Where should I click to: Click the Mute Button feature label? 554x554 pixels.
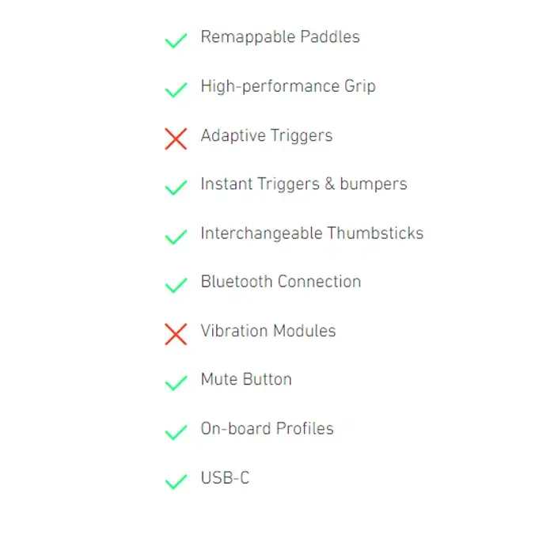[246, 380]
